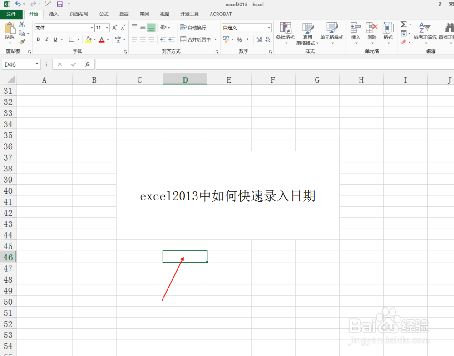The image size is (454, 356).
Task: Apply percent style icon
Action: point(239,39)
